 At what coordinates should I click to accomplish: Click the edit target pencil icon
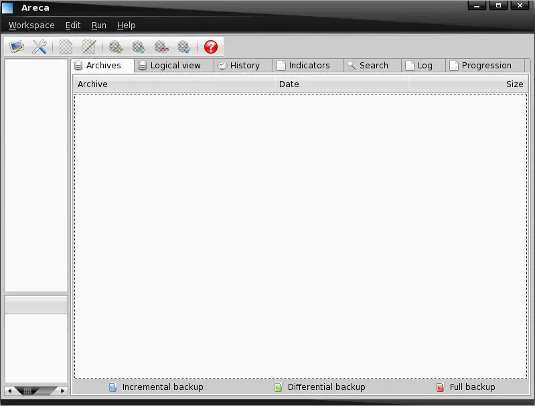tap(88, 47)
